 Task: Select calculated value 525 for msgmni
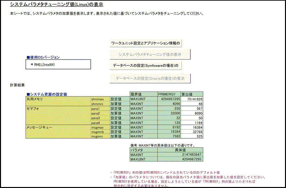tap(192, 136)
